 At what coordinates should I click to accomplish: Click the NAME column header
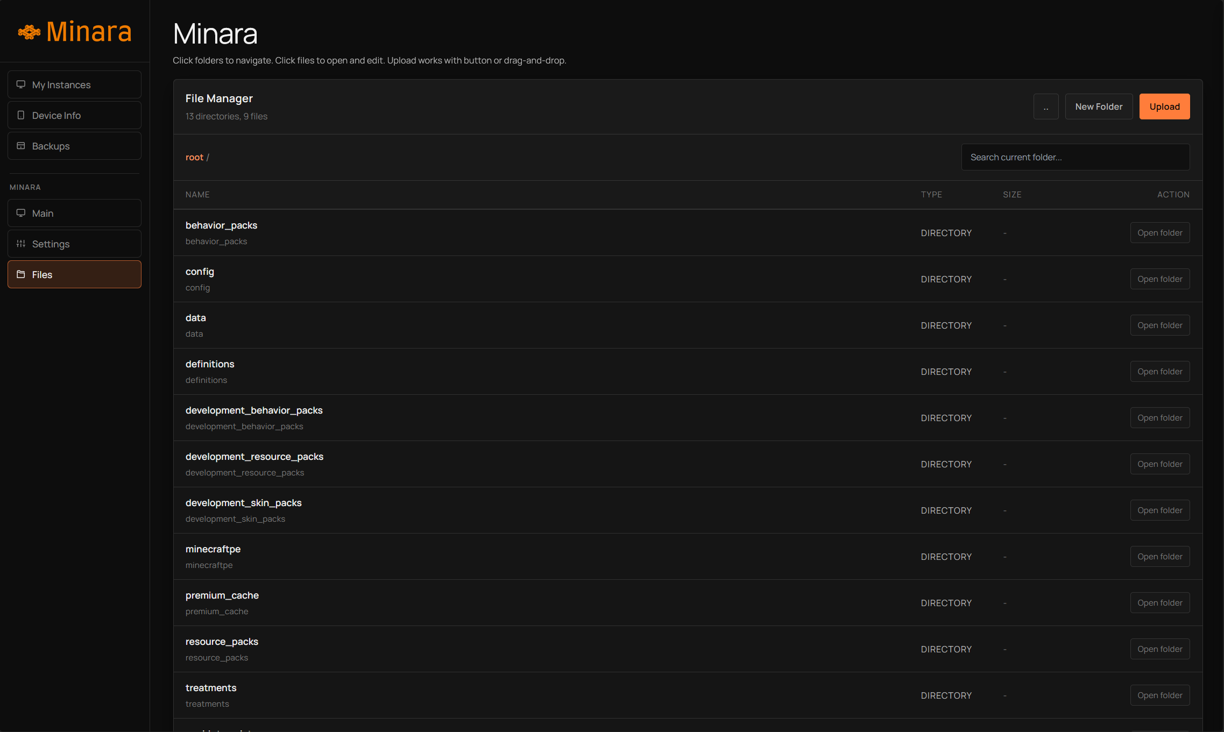click(x=197, y=195)
